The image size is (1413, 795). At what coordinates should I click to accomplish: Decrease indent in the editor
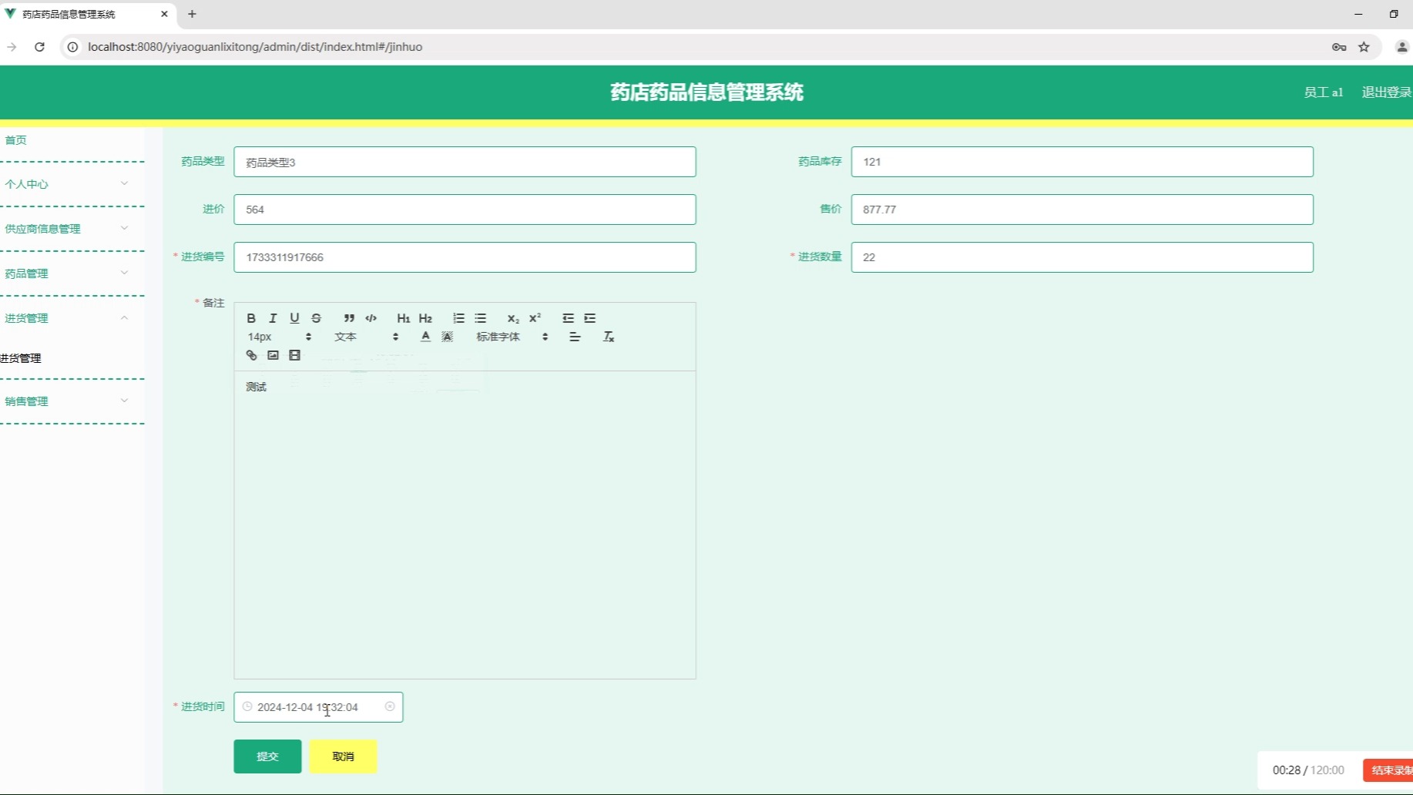568,318
